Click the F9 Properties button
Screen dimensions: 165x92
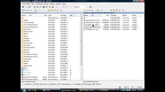(87, 84)
